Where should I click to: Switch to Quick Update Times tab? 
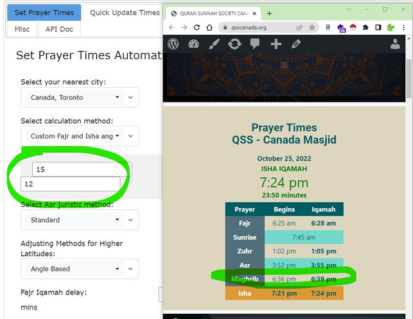pos(125,13)
